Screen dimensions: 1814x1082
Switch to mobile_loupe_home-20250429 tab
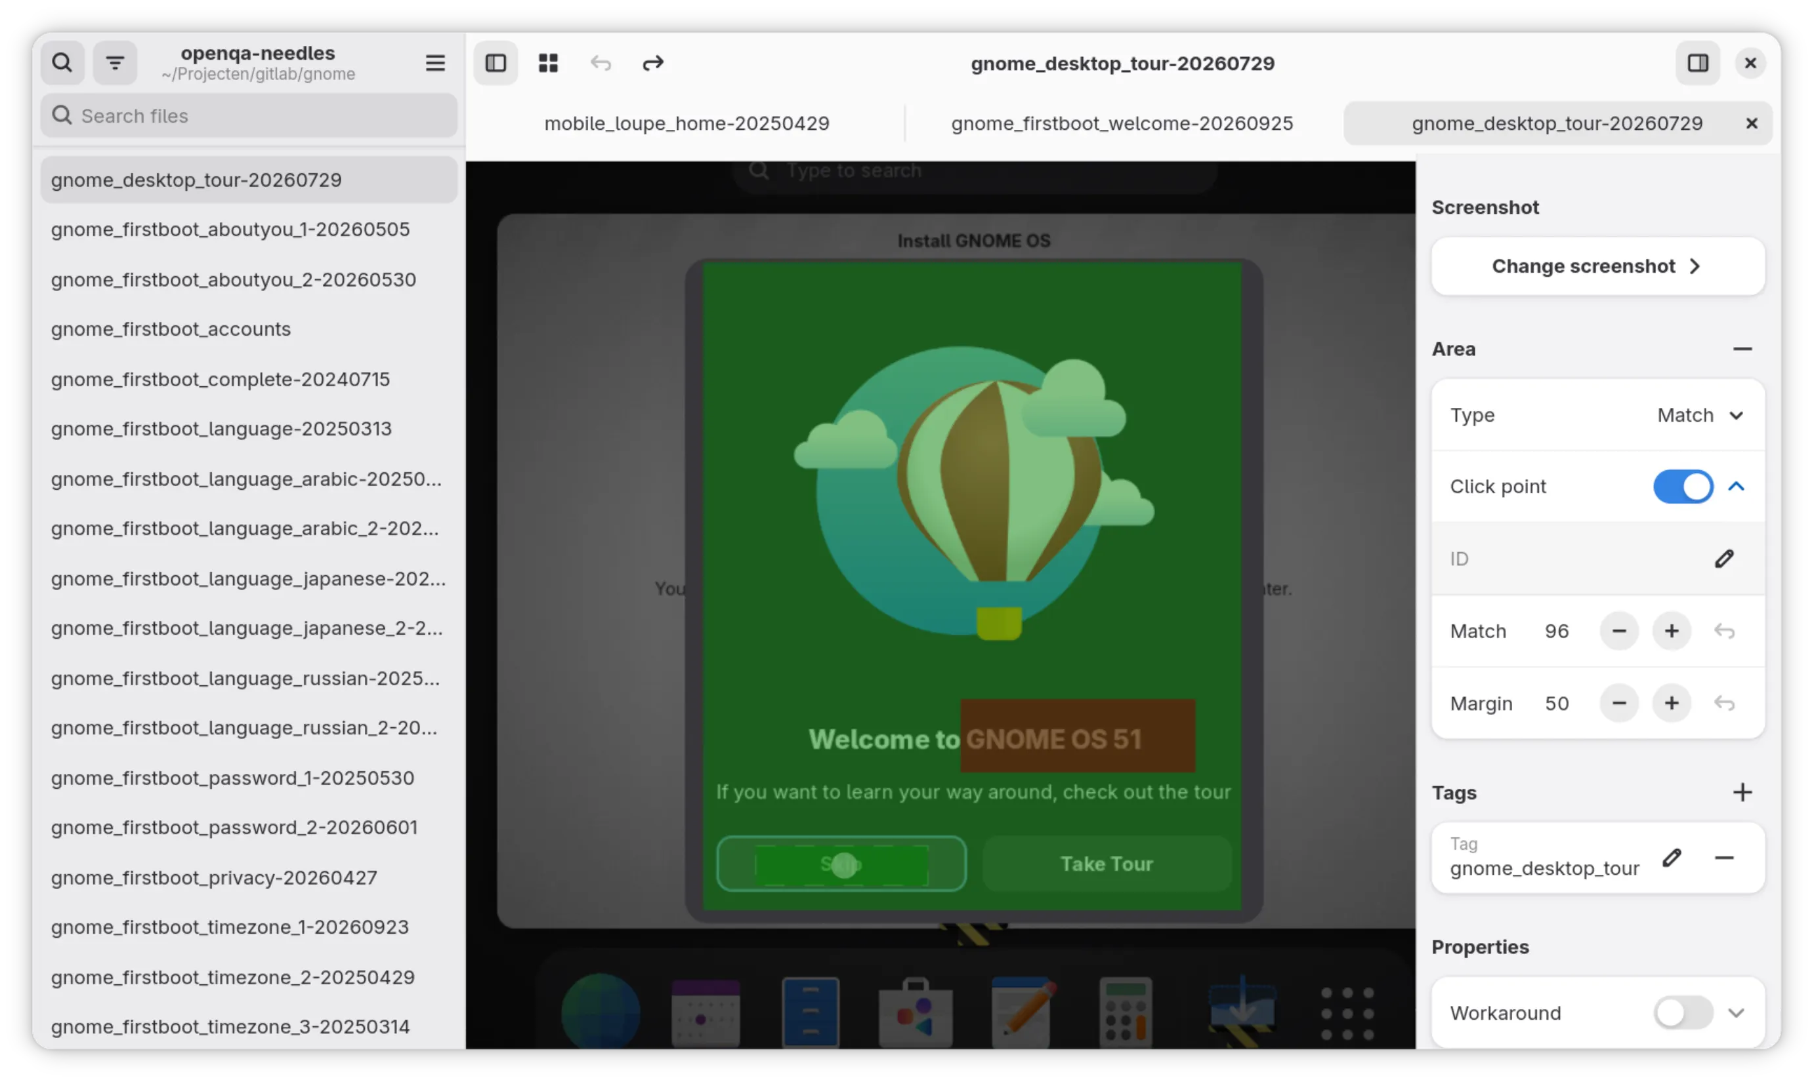coord(686,123)
